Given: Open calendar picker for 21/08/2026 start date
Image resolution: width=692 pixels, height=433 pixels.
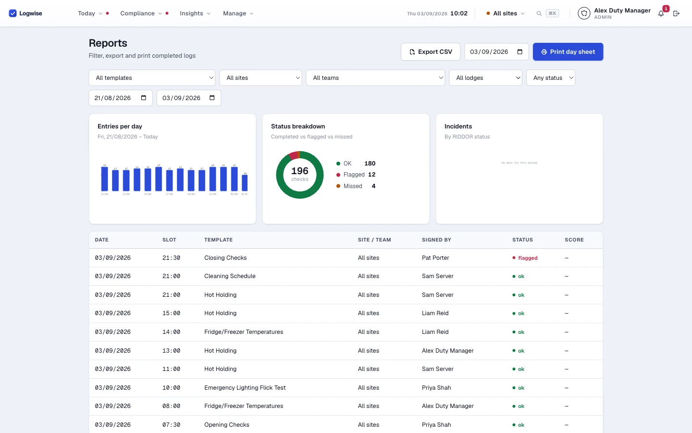Looking at the screenshot, I should (x=144, y=98).
